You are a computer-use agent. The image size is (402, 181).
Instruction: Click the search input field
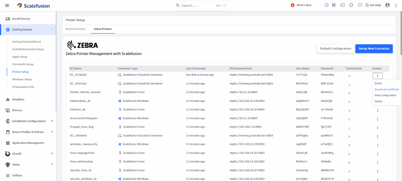click(x=201, y=5)
